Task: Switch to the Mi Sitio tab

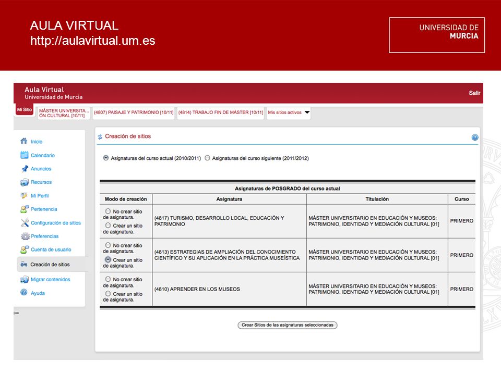Action: [x=25, y=109]
